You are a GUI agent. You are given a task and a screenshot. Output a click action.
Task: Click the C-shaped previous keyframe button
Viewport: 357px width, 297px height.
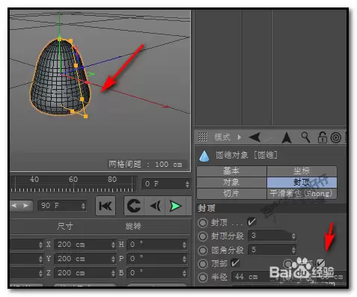click(134, 206)
